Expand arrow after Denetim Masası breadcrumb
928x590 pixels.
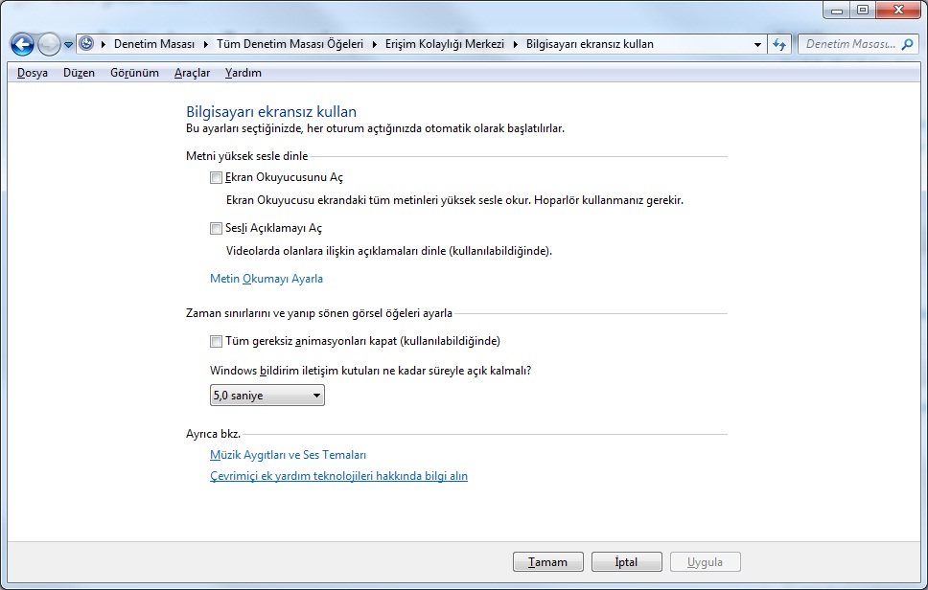click(x=205, y=44)
